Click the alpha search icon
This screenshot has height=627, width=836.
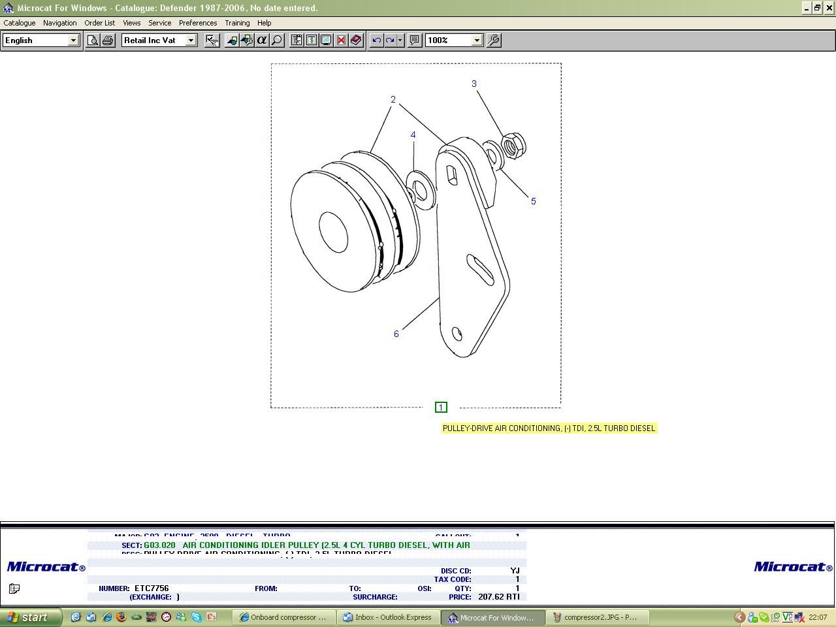pos(262,40)
